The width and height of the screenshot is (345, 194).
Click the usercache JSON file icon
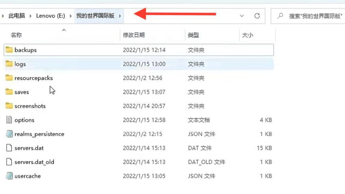click(x=9, y=176)
